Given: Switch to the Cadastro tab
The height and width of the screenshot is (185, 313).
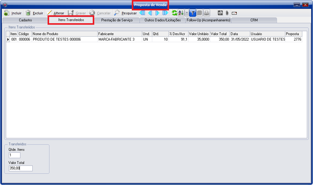Looking at the screenshot, I should 25,21.
